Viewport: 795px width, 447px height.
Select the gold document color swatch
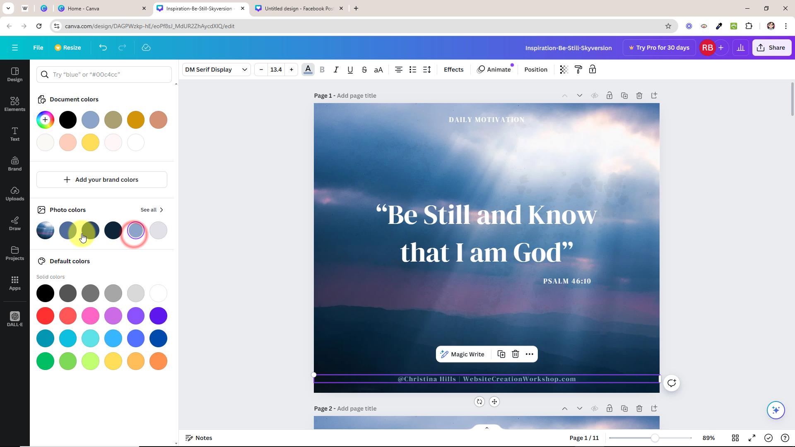coord(136,120)
